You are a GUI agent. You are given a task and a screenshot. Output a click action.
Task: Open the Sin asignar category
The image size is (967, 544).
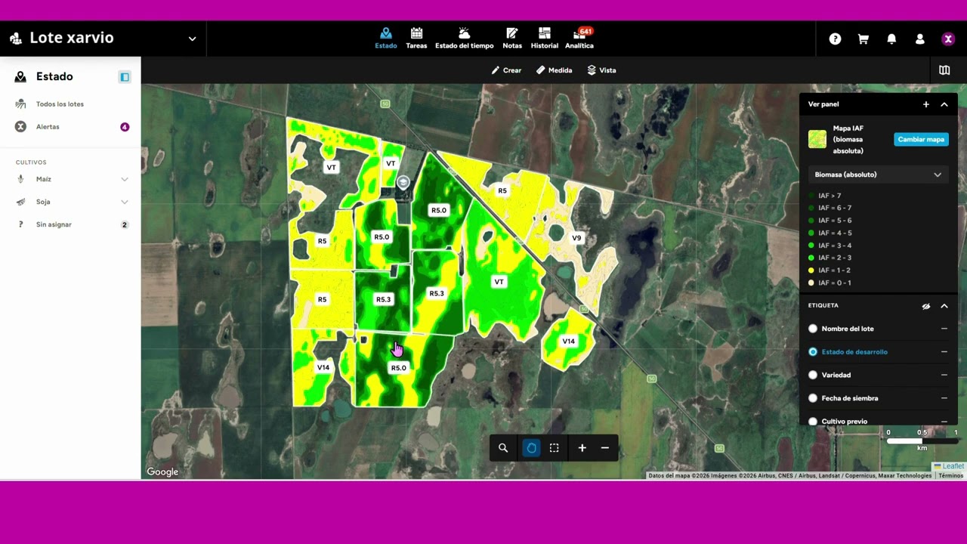(54, 224)
